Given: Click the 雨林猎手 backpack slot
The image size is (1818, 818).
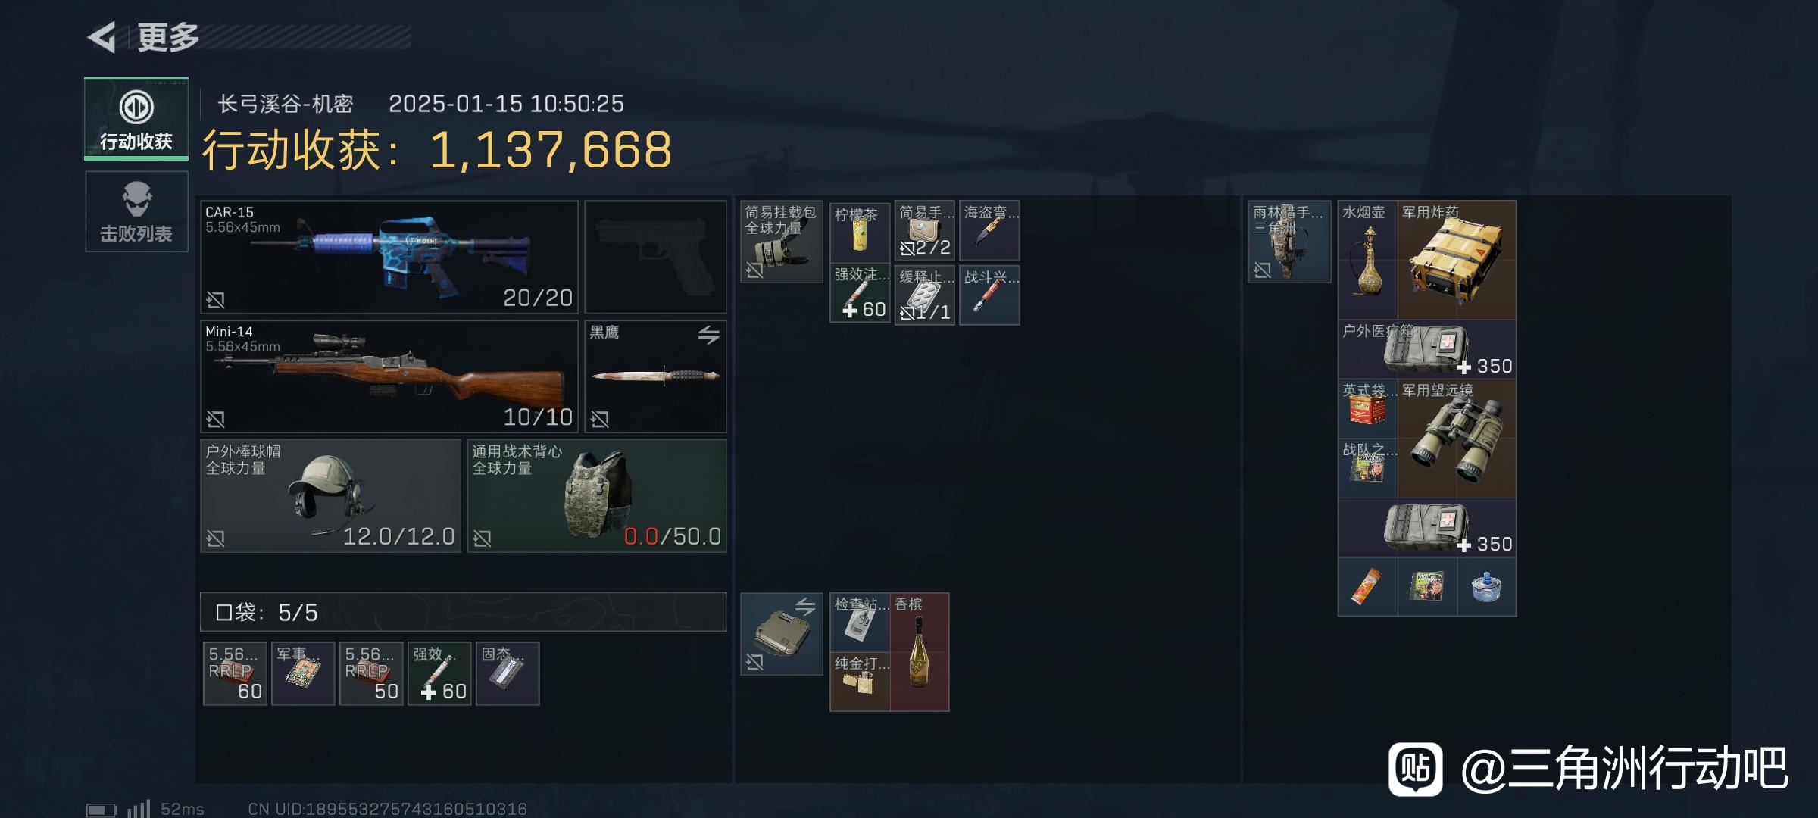Looking at the screenshot, I should click(1289, 242).
